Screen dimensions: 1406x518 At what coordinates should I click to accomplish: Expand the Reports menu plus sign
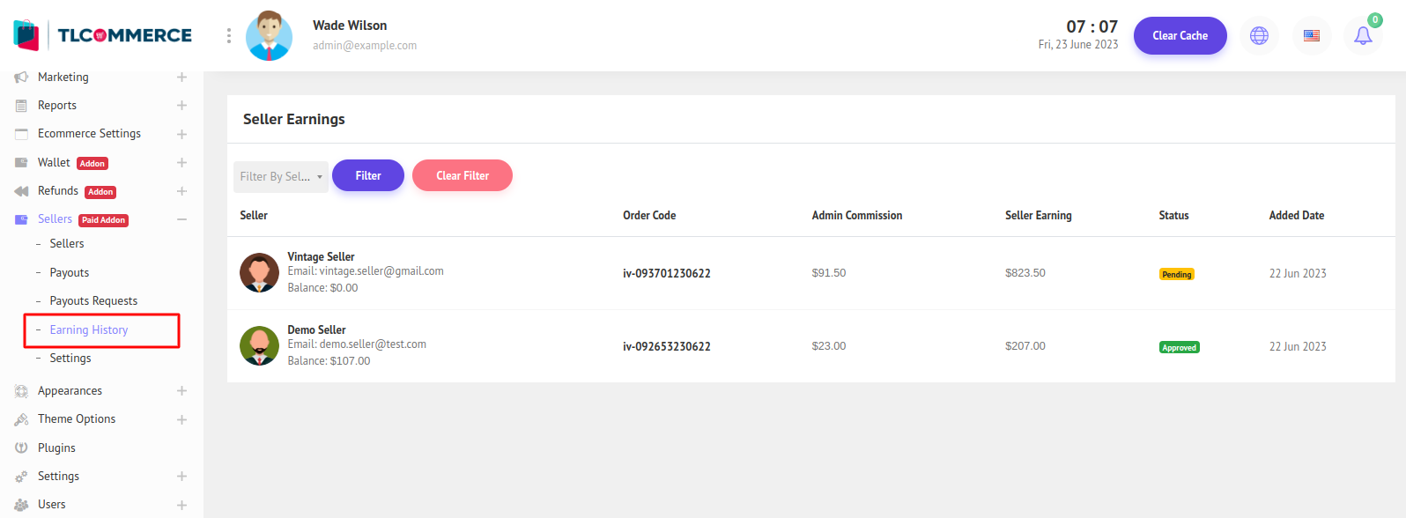[x=181, y=106]
